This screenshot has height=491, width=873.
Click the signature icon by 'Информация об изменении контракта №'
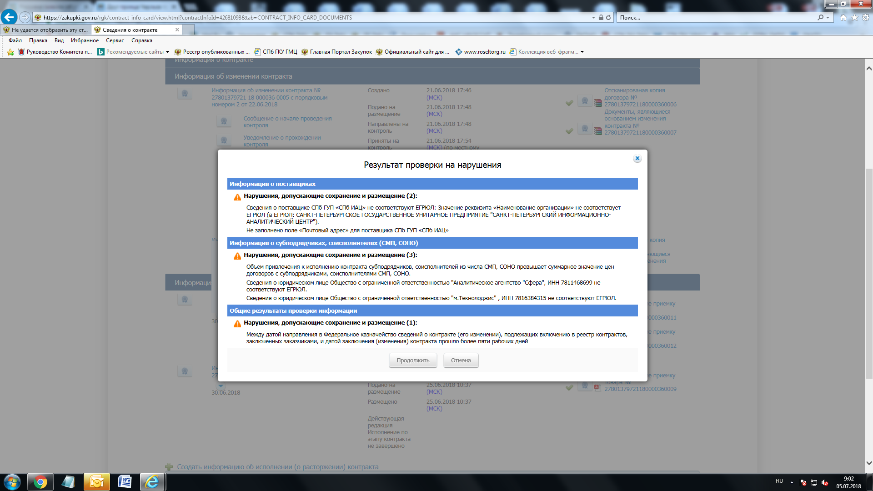pyautogui.click(x=185, y=94)
